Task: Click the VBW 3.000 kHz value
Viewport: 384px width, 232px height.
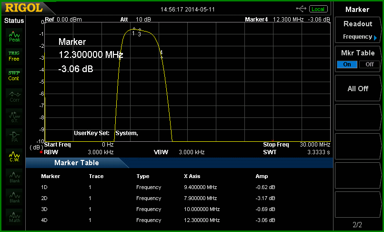Action: 192,152
